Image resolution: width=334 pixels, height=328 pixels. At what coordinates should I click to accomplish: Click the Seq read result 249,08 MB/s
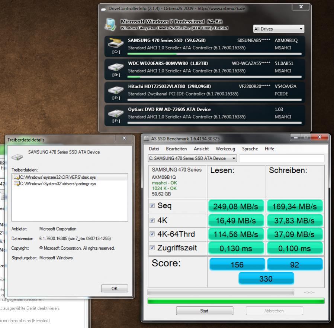[x=236, y=206]
